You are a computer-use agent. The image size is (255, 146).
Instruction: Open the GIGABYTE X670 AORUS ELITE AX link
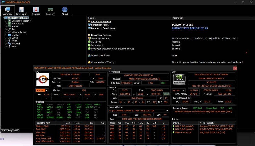coord(190,28)
